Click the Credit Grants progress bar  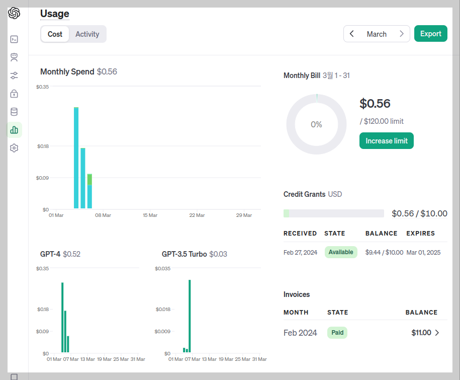[x=333, y=213]
